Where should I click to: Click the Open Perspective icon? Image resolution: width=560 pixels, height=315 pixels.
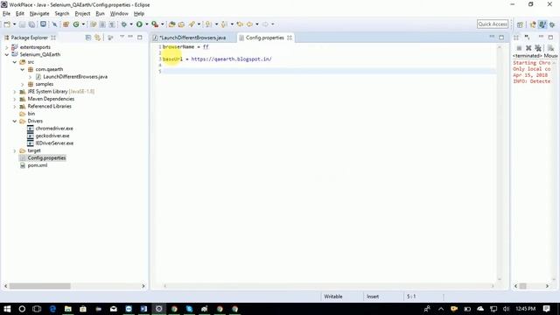coord(520,24)
